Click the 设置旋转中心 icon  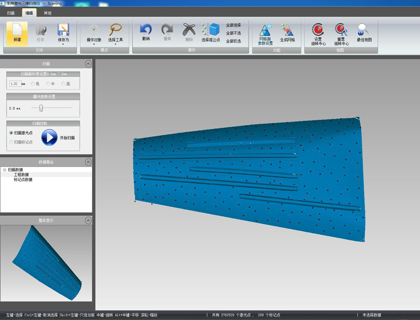point(318,30)
